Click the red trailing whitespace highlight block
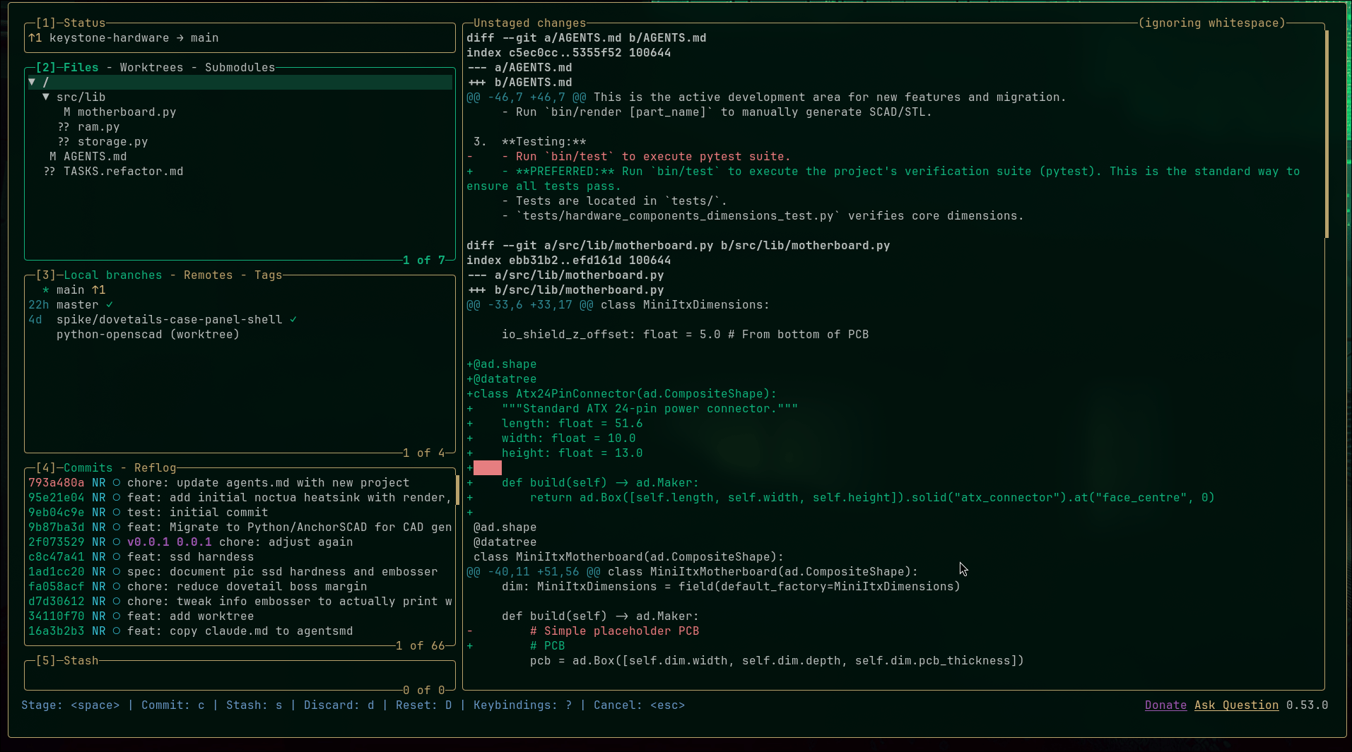 tap(487, 467)
